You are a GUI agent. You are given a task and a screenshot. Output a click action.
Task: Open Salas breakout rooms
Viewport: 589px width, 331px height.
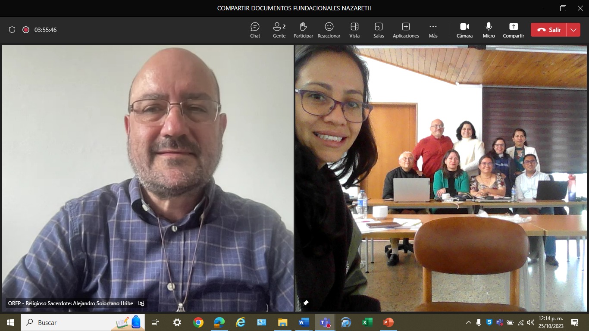(x=379, y=30)
